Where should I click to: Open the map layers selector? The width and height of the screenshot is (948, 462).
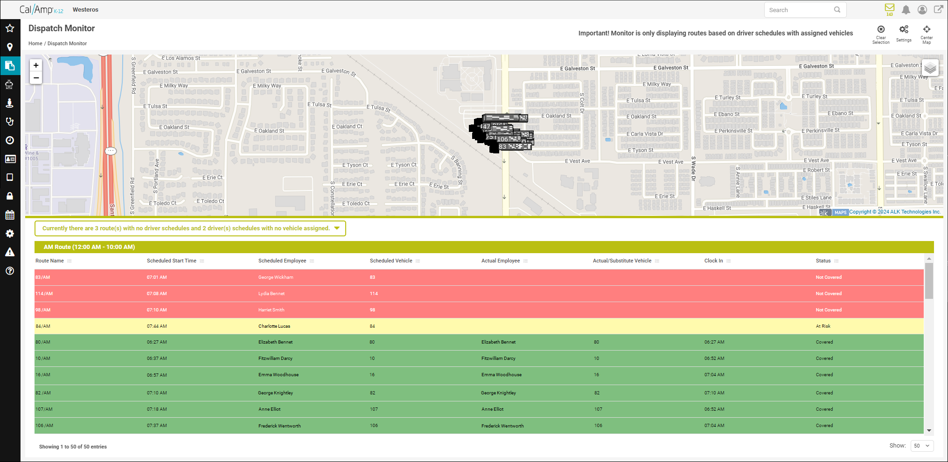point(930,68)
